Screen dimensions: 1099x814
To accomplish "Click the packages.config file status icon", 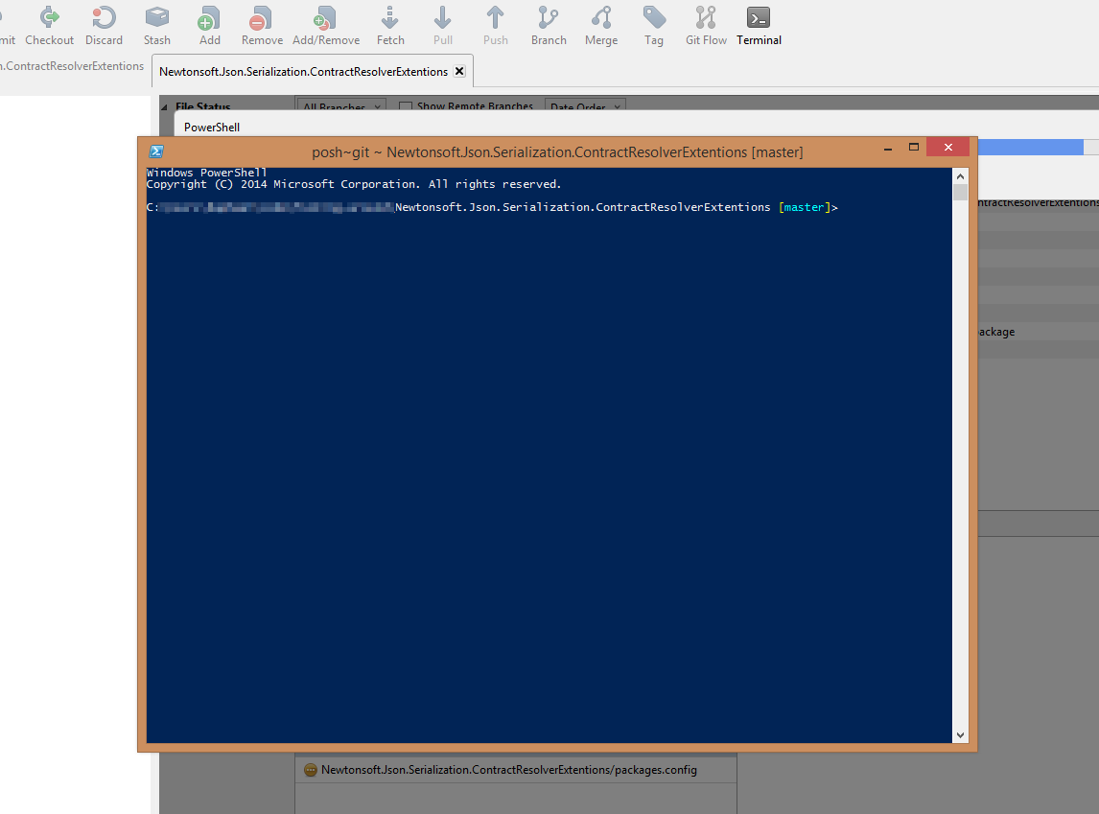I will pyautogui.click(x=311, y=770).
